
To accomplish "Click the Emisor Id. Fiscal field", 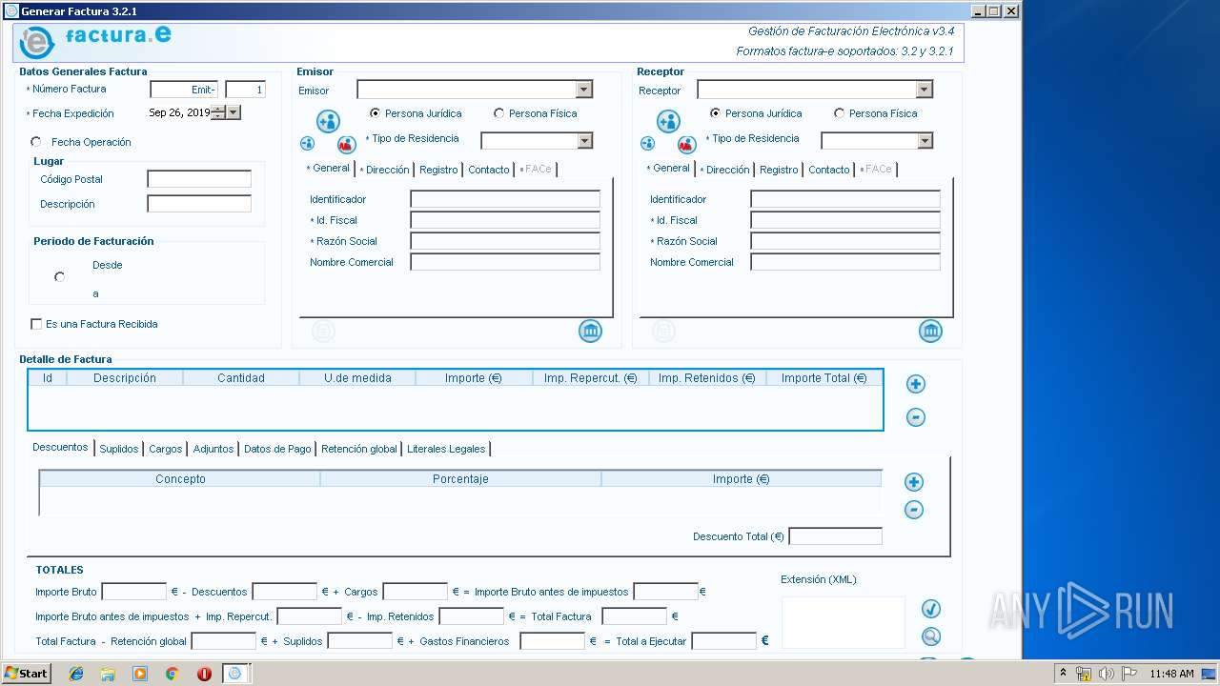I will pos(505,220).
